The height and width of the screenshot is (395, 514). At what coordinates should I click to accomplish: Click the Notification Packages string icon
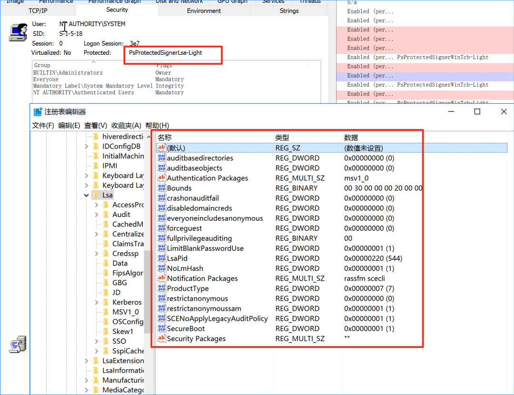[161, 278]
